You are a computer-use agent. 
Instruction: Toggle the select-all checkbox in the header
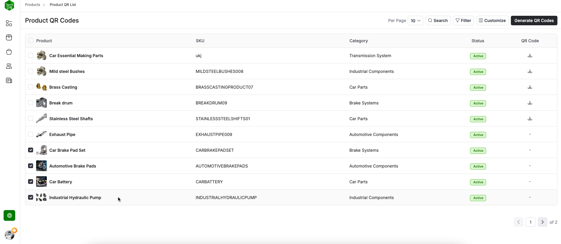31,41
